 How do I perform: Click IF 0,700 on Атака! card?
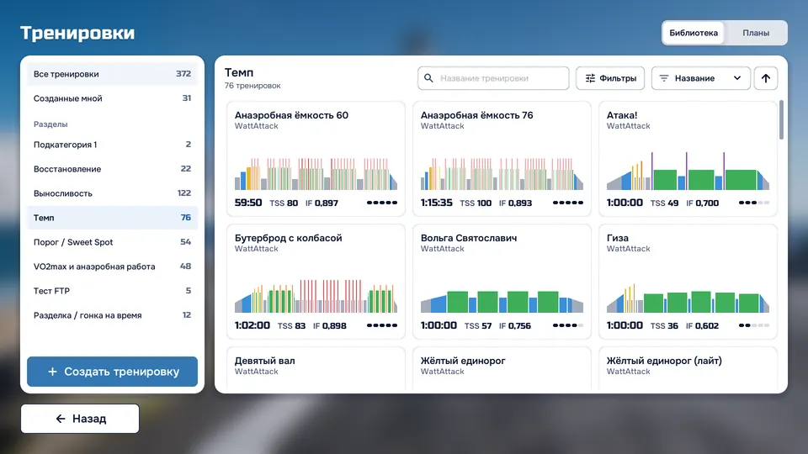(x=702, y=203)
